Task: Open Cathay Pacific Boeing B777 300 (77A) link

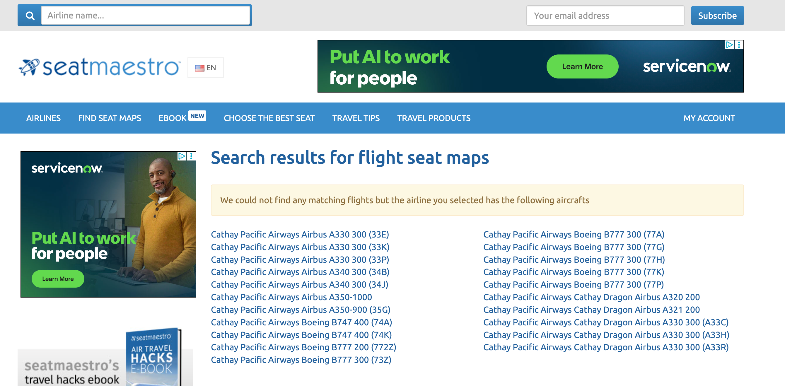Action: tap(574, 234)
